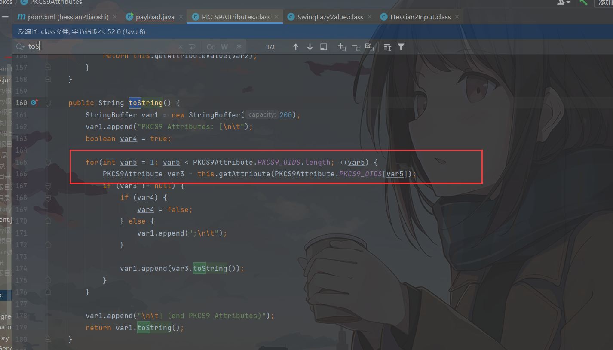The height and width of the screenshot is (350, 613).
Task: Toggle Regex (.*) search option
Action: point(238,47)
